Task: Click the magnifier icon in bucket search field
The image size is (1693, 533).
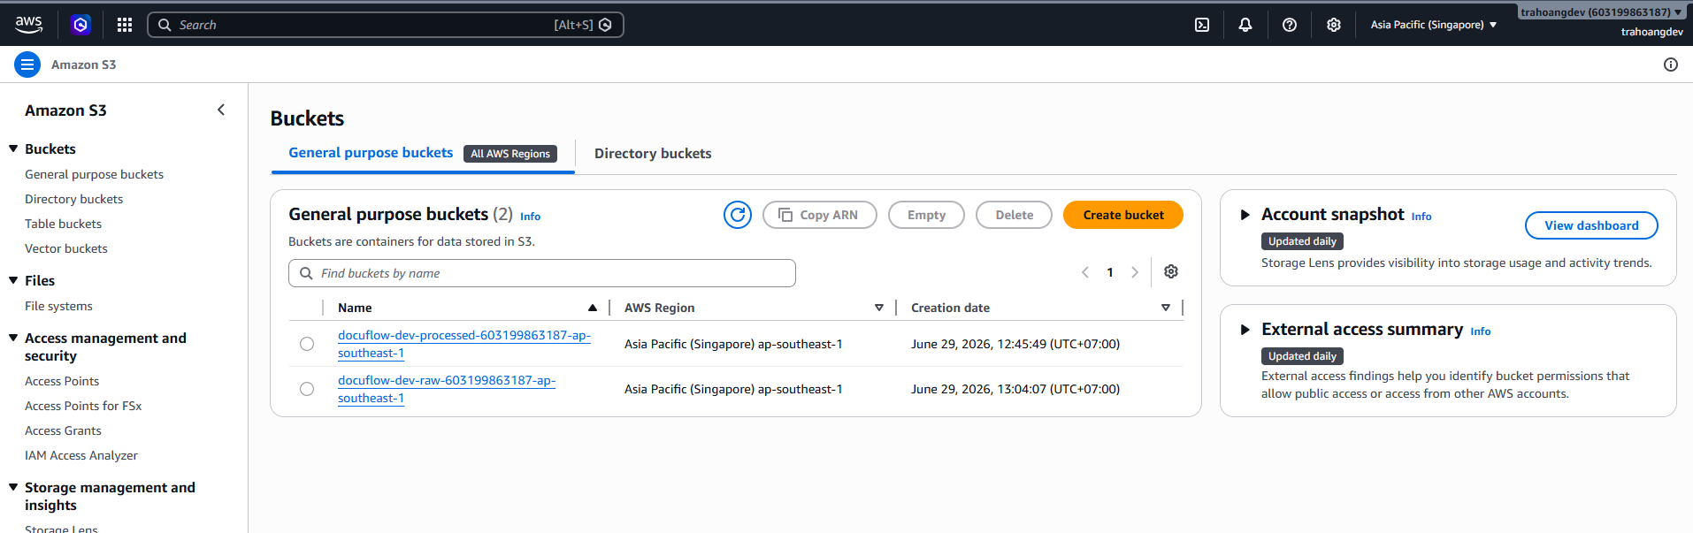Action: 306,273
